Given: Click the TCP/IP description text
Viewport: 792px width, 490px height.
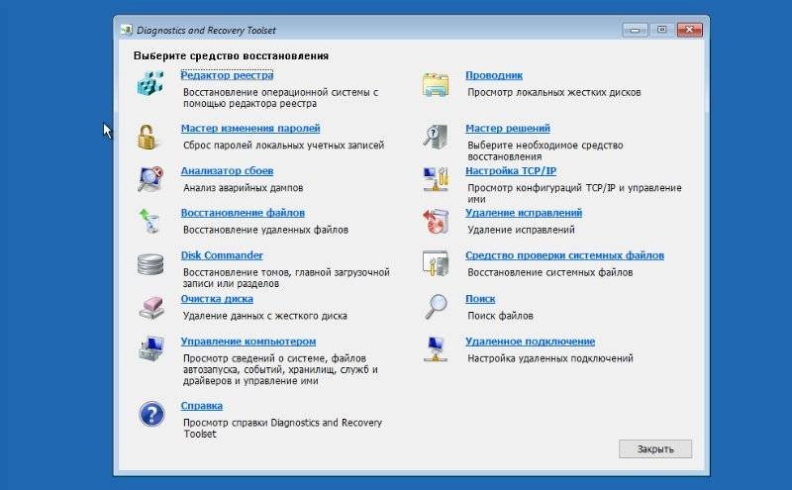Looking at the screenshot, I should point(574,193).
